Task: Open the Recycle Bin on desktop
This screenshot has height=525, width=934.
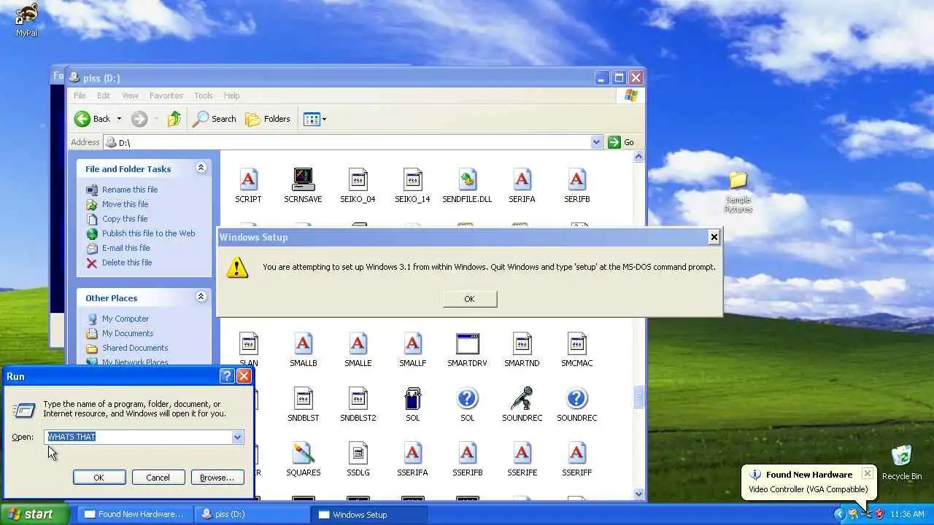Action: tap(902, 455)
